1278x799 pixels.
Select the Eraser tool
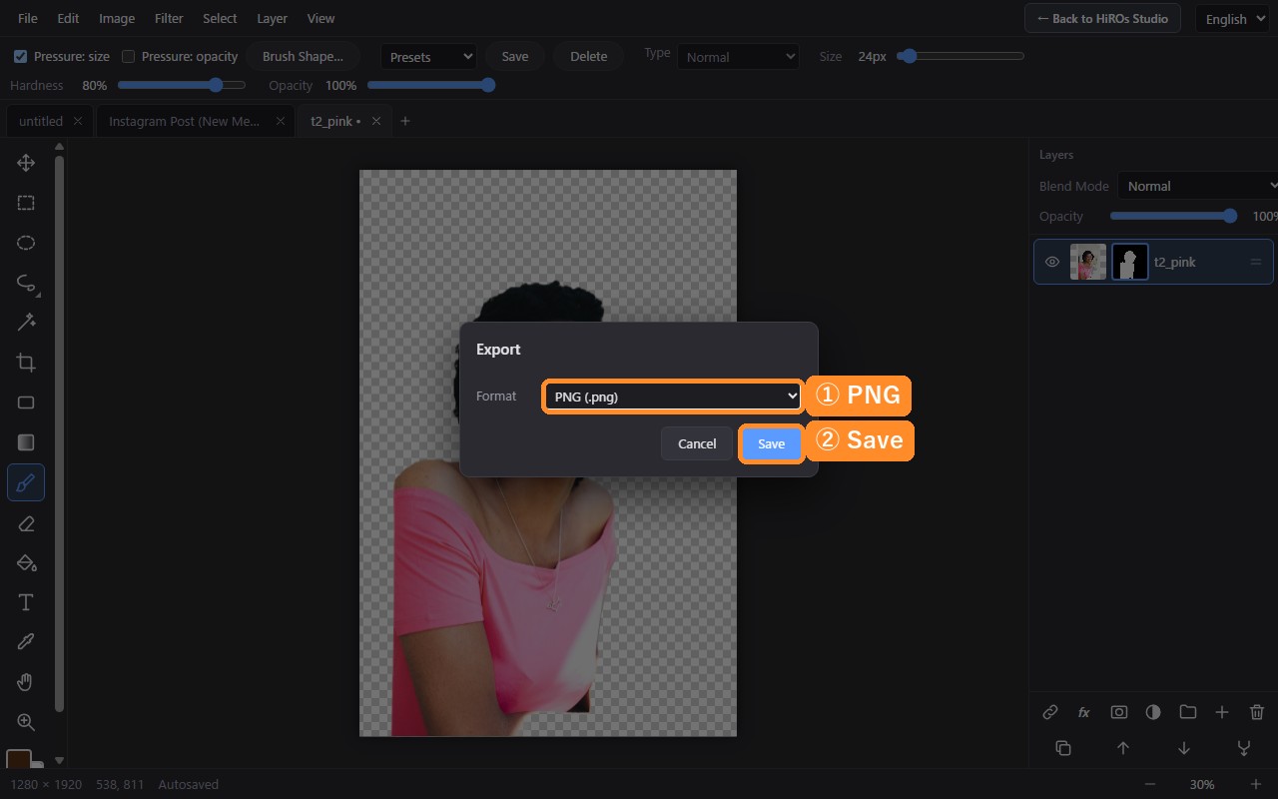point(26,522)
